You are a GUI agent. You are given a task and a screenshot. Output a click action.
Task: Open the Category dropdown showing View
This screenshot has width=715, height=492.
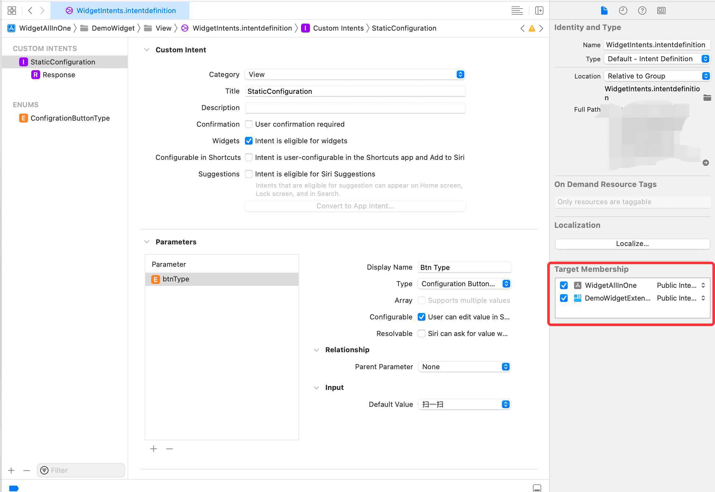coord(355,74)
